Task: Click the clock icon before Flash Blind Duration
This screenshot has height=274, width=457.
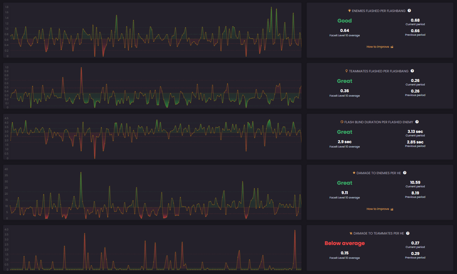Action: pyautogui.click(x=342, y=122)
